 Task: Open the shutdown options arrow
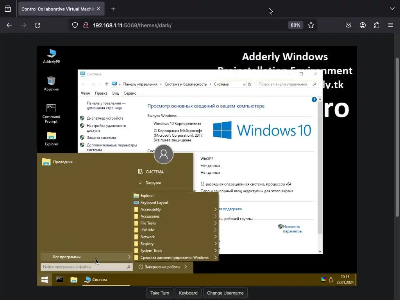[186, 267]
